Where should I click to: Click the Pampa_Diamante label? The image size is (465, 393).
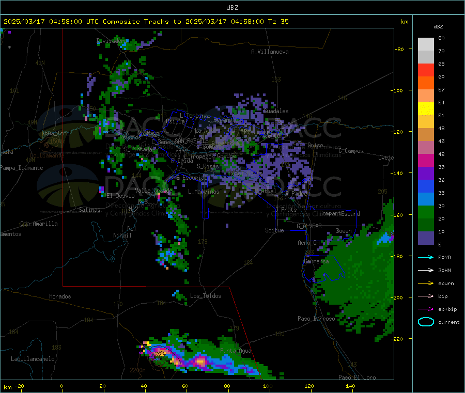(x=22, y=168)
